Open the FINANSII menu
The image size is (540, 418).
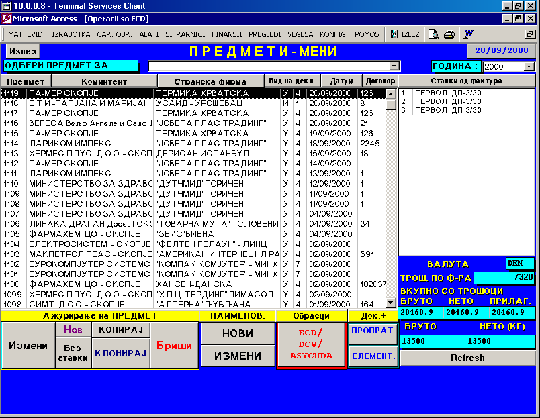[x=228, y=34]
